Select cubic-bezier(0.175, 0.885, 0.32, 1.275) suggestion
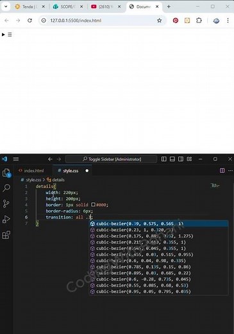 point(158,236)
